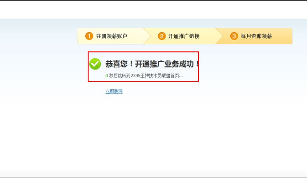Select the 每月查账领薪 step
The height and width of the screenshot is (178, 307).
point(256,36)
